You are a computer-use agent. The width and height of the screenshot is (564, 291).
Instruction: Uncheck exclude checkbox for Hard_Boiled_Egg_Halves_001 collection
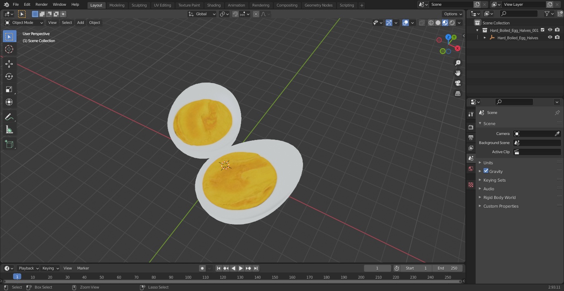coord(543,30)
